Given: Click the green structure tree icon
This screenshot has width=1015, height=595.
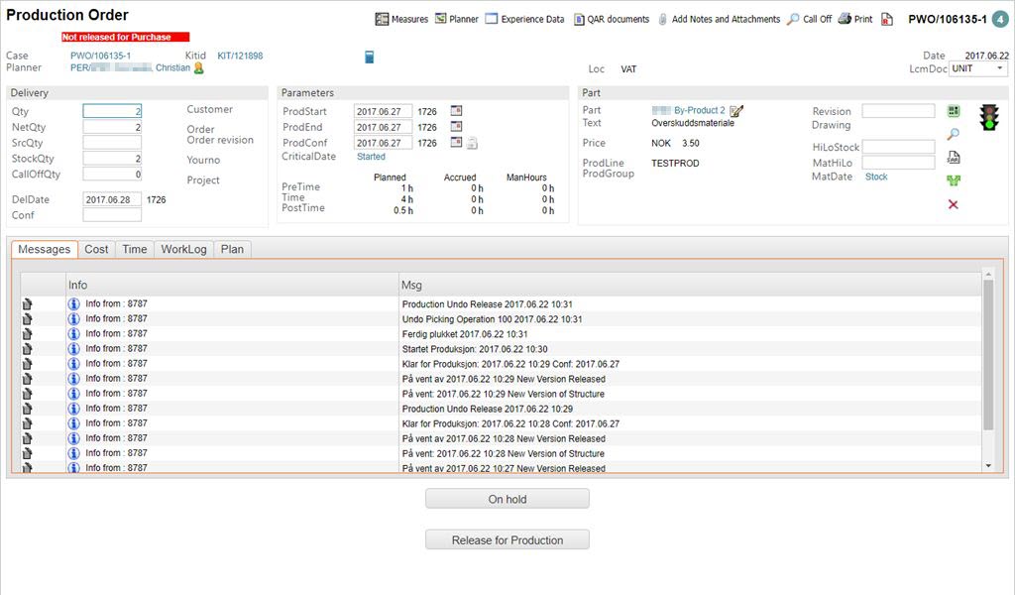Looking at the screenshot, I should (x=954, y=180).
